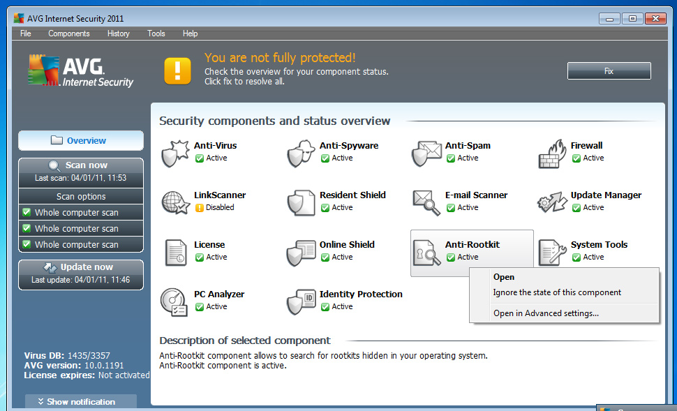Click the 'Anti-Rootkit component is active.' text
Viewport: 677px width, 411px height.
(223, 366)
